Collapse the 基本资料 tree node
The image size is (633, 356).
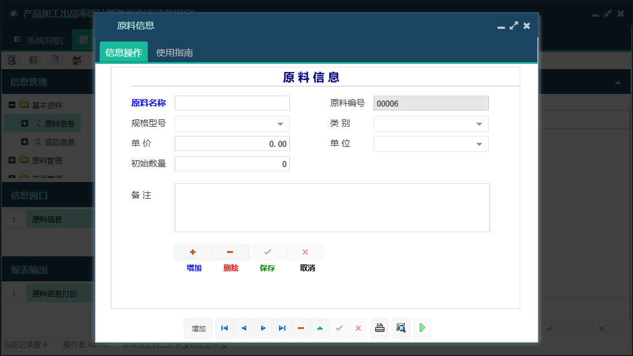click(x=13, y=105)
